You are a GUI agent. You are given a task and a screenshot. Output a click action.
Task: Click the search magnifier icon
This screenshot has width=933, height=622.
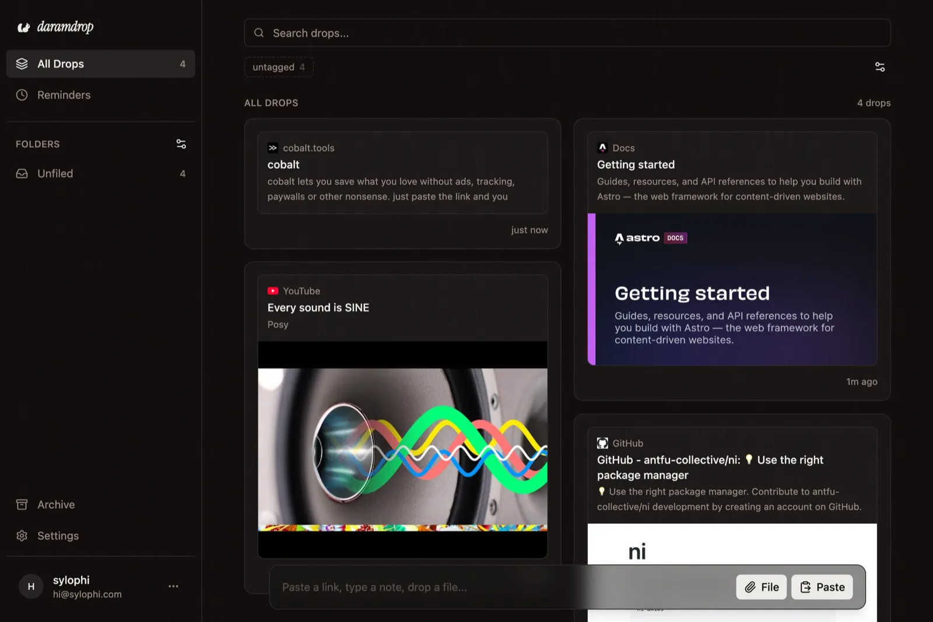[259, 33]
